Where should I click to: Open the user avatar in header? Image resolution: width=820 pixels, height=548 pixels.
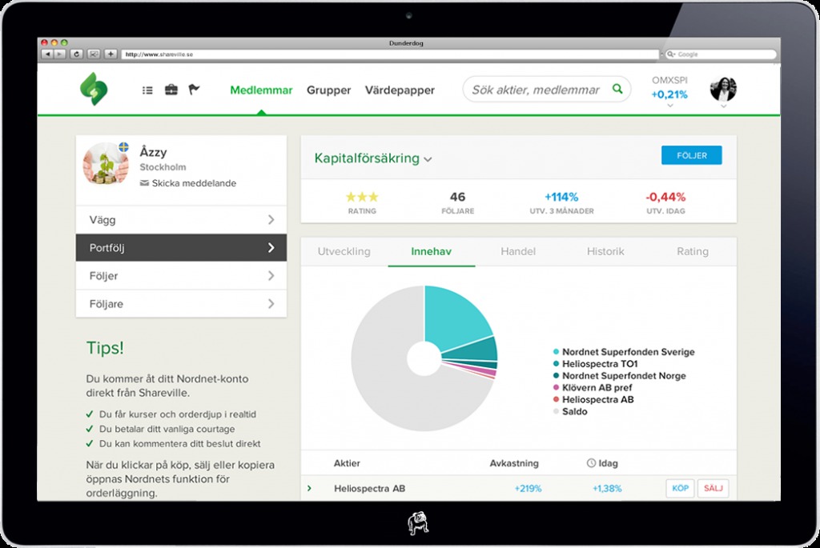click(723, 89)
